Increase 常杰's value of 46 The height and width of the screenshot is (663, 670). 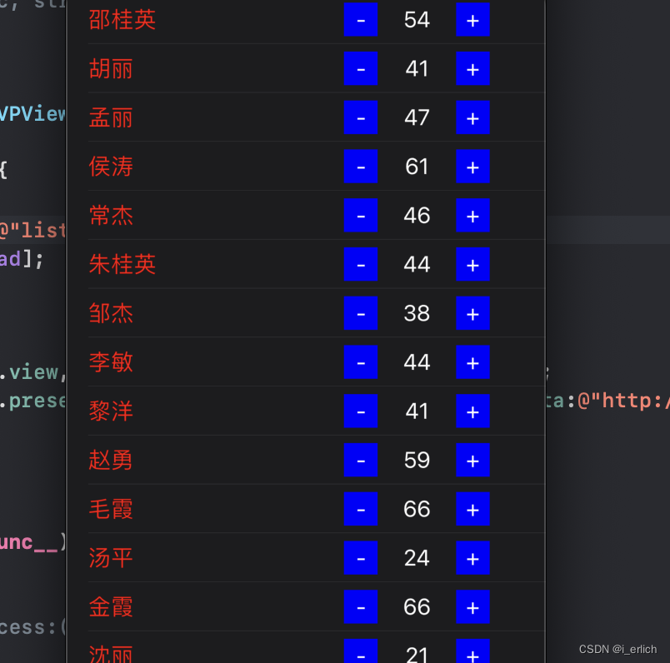pyautogui.click(x=472, y=215)
